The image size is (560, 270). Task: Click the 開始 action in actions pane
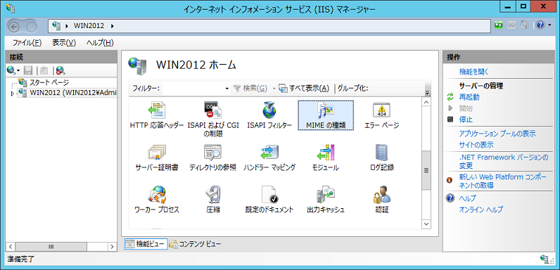466,108
